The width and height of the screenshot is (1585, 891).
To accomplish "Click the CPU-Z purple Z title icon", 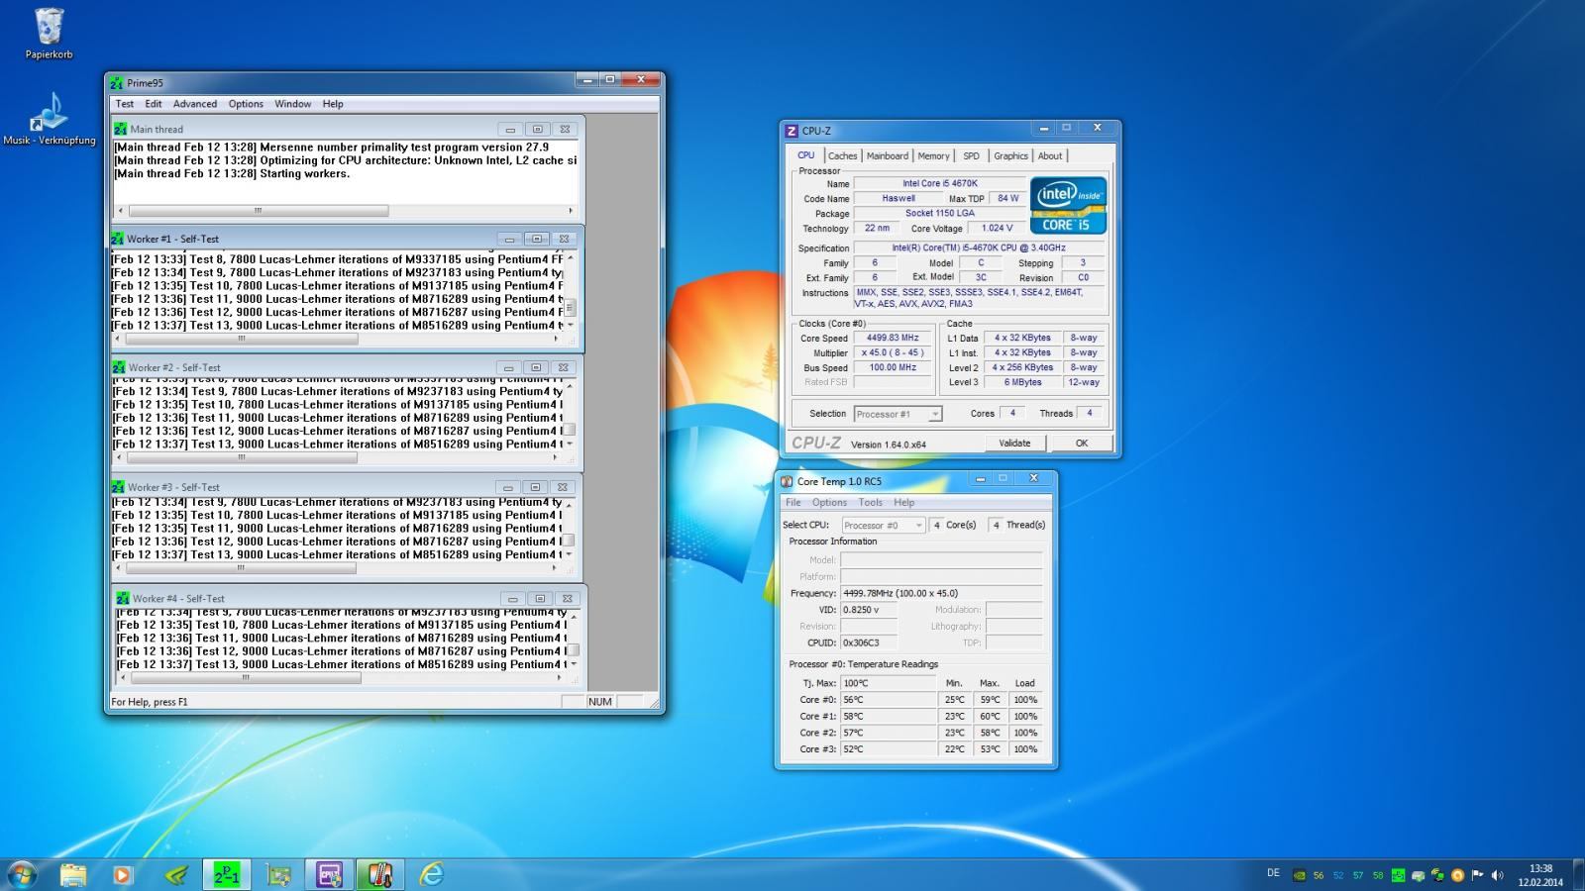I will coord(792,131).
